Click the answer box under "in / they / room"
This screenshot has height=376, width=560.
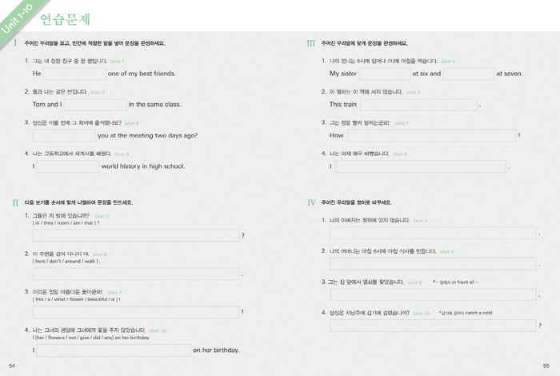click(x=136, y=235)
